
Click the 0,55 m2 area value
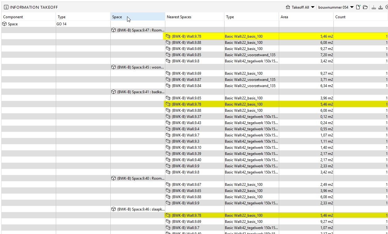click(327, 129)
